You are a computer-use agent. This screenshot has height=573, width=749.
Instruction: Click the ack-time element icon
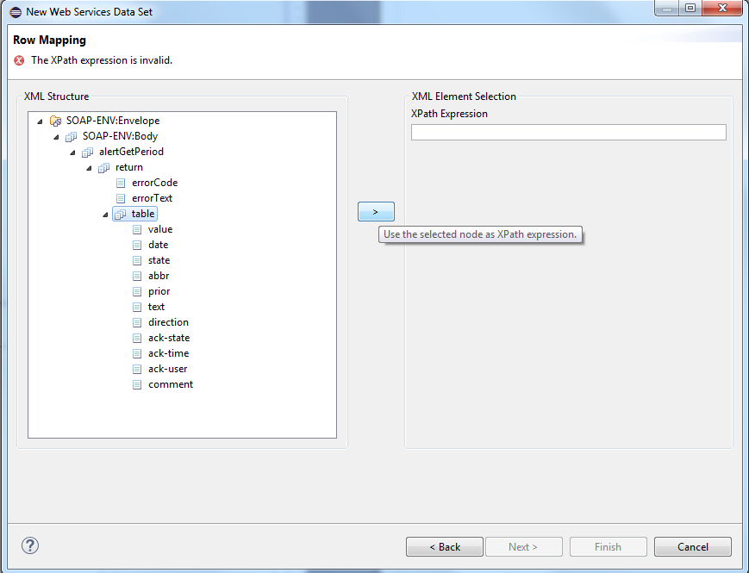(x=137, y=354)
